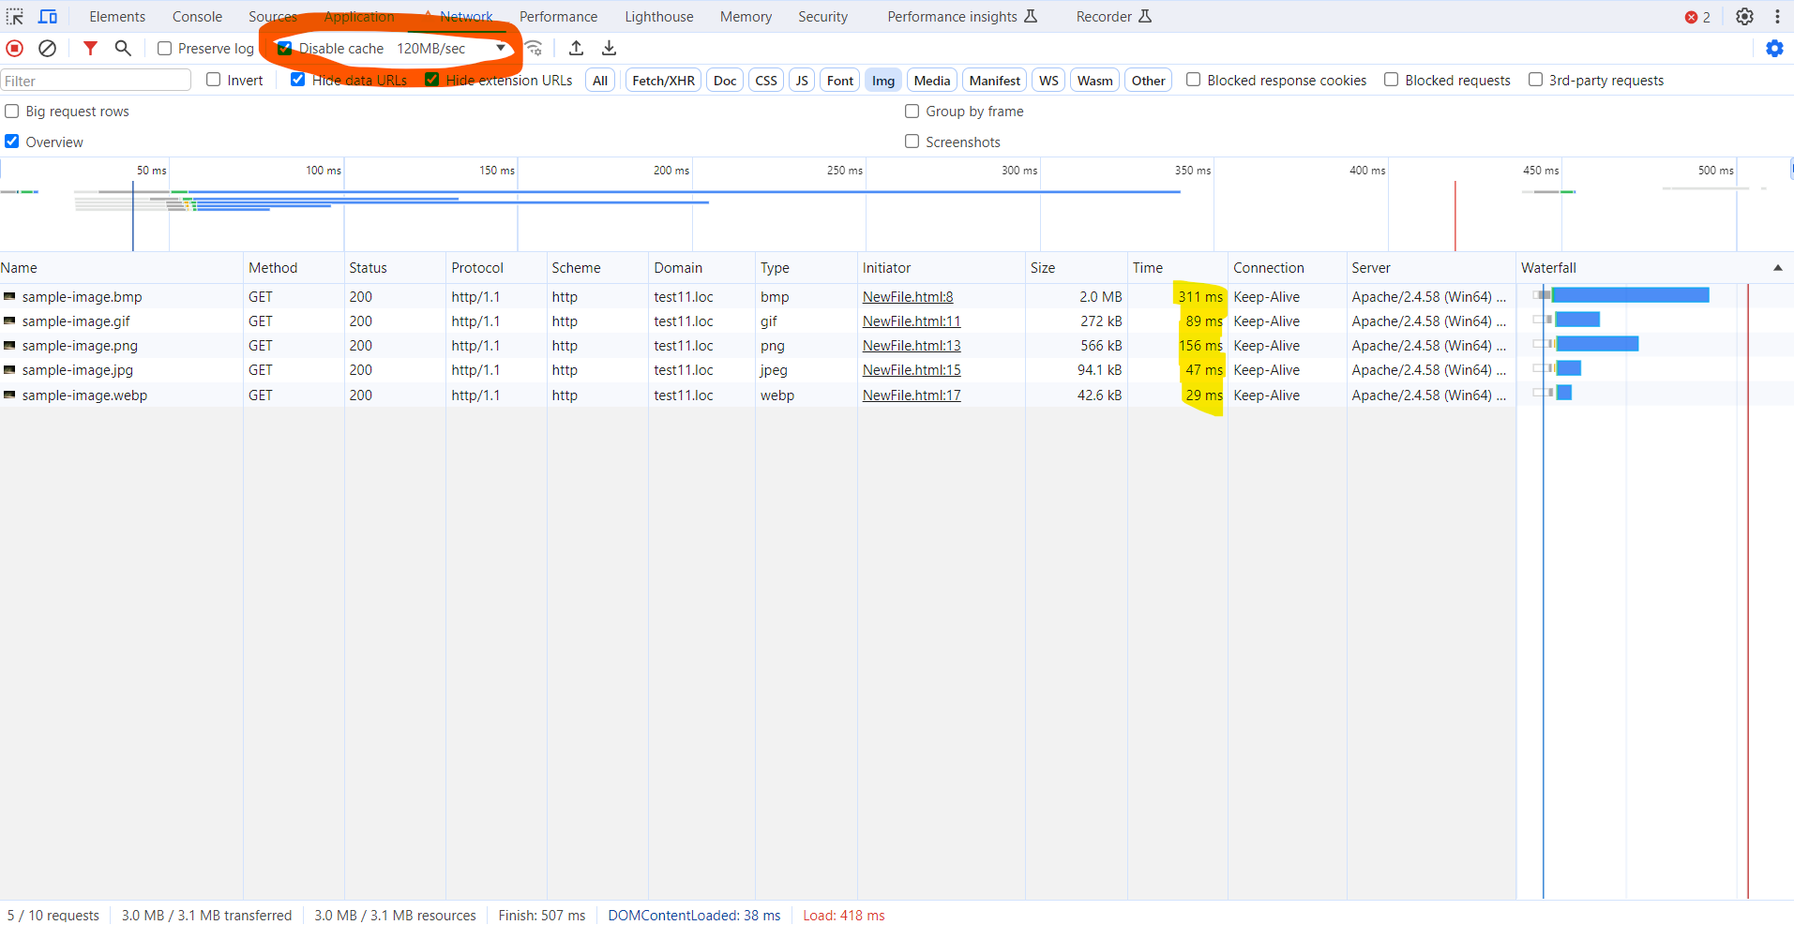Toggle the device toolbar icon
The height and width of the screenshot is (925, 1794).
[47, 17]
